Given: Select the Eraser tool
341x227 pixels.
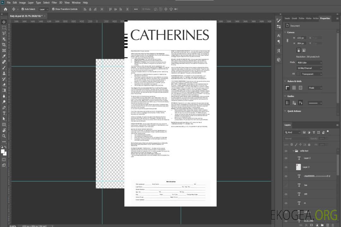Looking at the screenshot, I should point(4,85).
